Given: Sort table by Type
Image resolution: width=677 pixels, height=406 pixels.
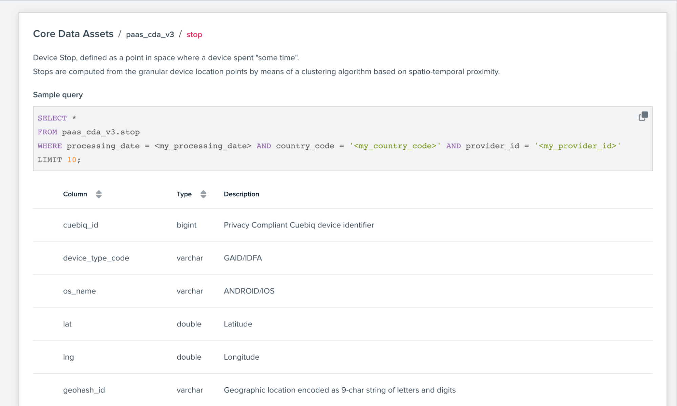Looking at the screenshot, I should coord(203,194).
